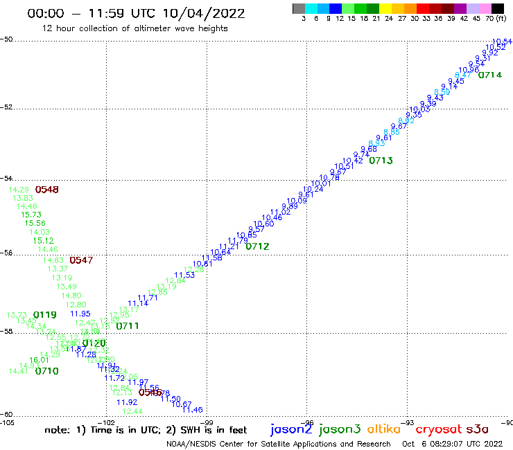Viewport: 513px width, 450px height.
Task: Click the date title '00:00 – 11:59 UTC 10/04/2022'
Action: click(136, 13)
